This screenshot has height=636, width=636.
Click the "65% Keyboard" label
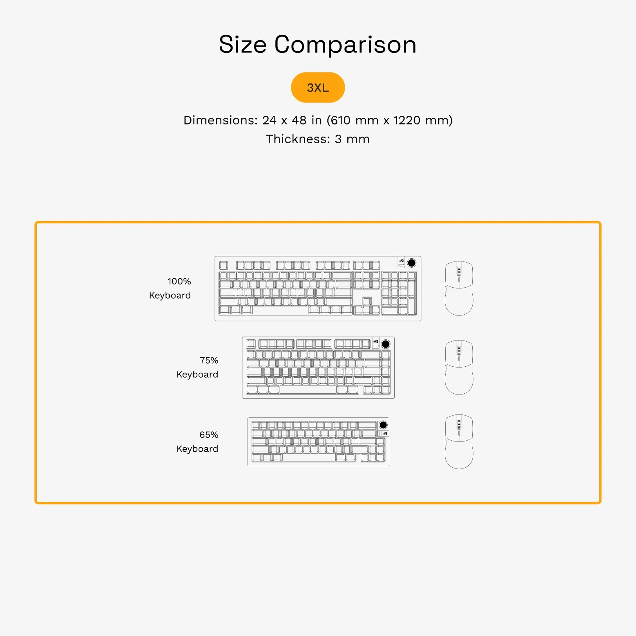(198, 442)
